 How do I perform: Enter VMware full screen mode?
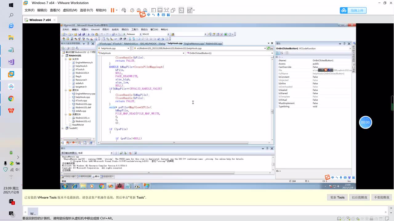coord(167,10)
